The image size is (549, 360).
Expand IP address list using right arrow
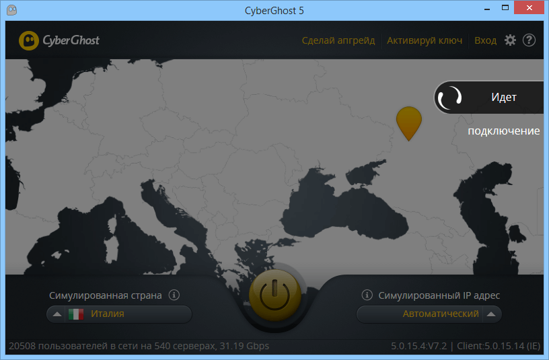point(491,314)
